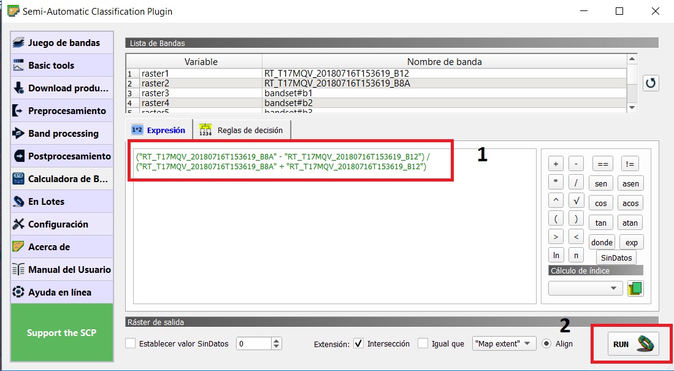Open Ayuda en línea section
The image size is (674, 371).
[63, 293]
